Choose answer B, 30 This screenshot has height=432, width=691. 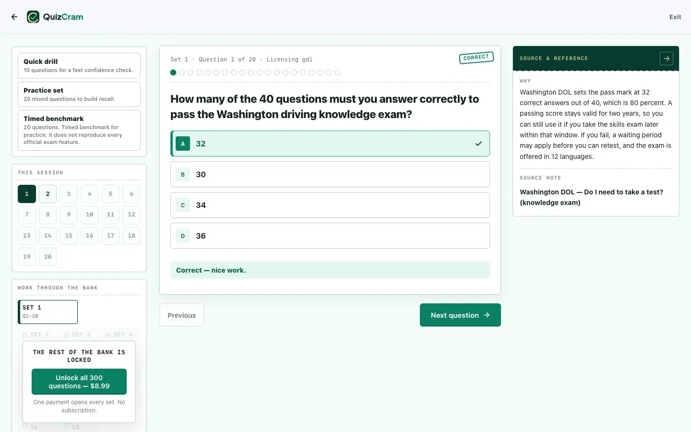(330, 174)
